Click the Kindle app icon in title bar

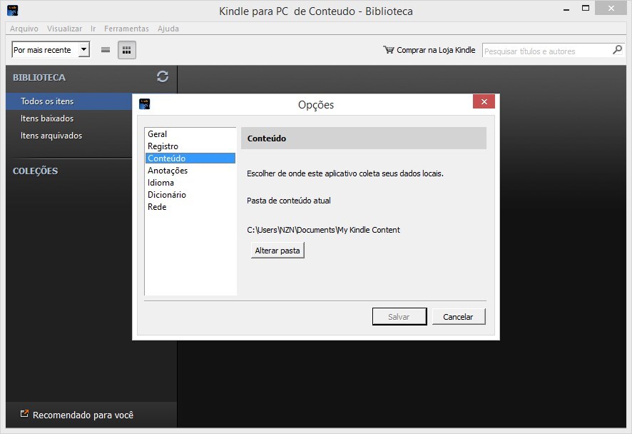13,10
